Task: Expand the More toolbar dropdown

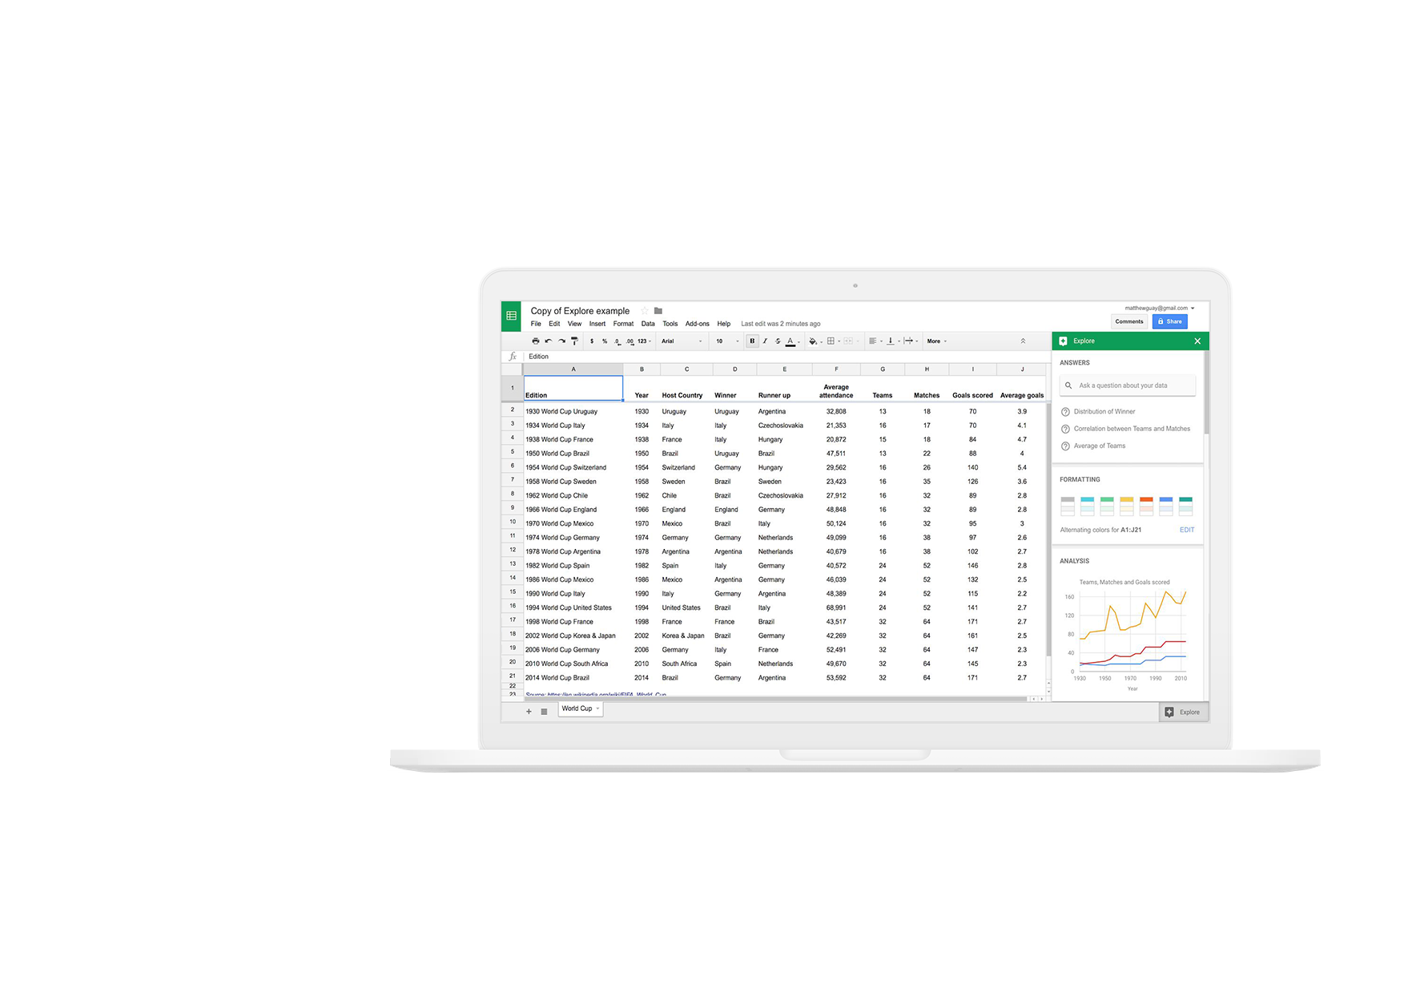Action: tap(936, 341)
